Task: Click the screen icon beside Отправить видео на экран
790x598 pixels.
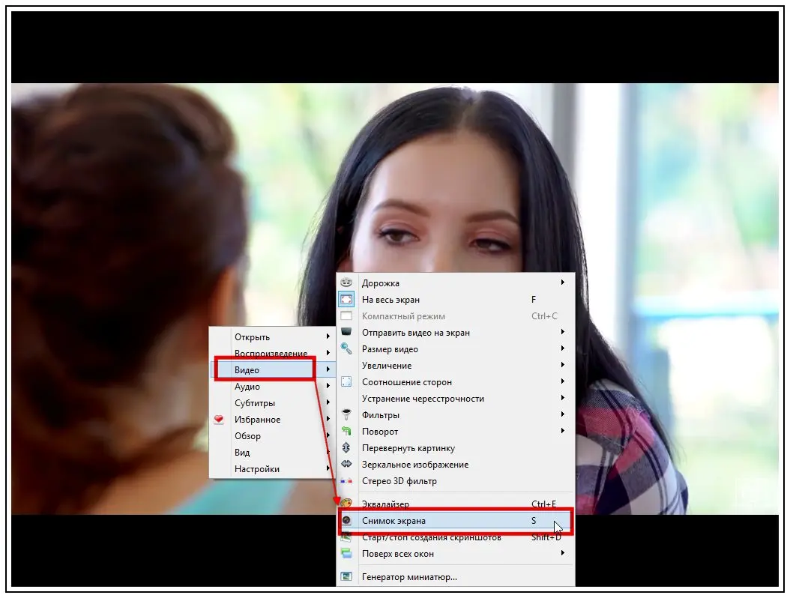Action: click(346, 332)
